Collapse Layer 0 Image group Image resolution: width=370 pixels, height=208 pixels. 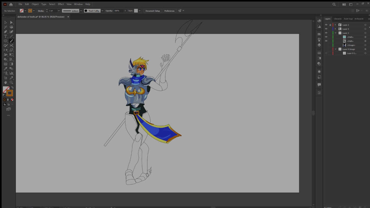pos(336,49)
